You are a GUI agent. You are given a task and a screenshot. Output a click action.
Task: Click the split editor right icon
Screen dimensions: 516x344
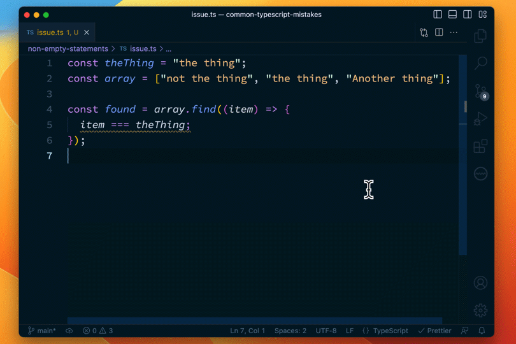439,32
